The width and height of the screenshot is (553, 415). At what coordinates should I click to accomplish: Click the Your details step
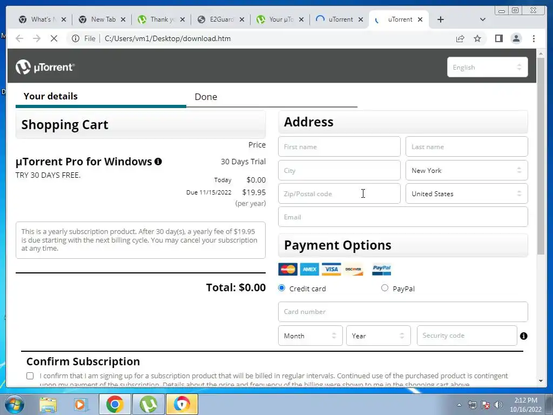[x=50, y=96]
